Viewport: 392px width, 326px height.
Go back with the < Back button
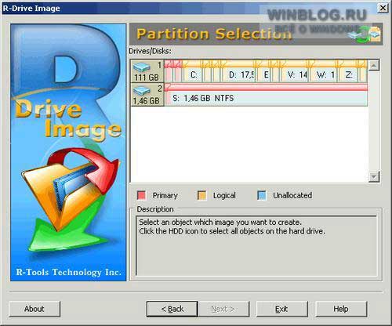point(172,309)
